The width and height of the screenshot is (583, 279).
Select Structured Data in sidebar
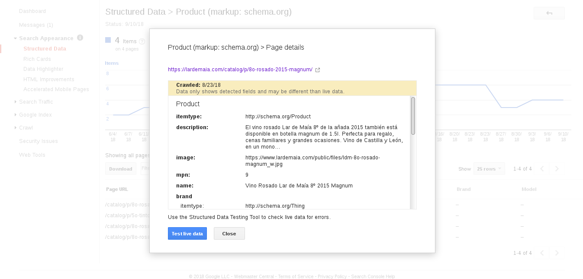click(x=45, y=49)
